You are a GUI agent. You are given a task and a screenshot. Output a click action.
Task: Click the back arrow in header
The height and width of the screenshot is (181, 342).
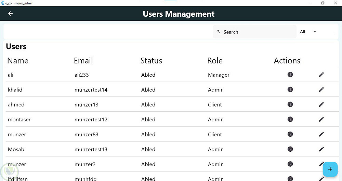click(10, 14)
